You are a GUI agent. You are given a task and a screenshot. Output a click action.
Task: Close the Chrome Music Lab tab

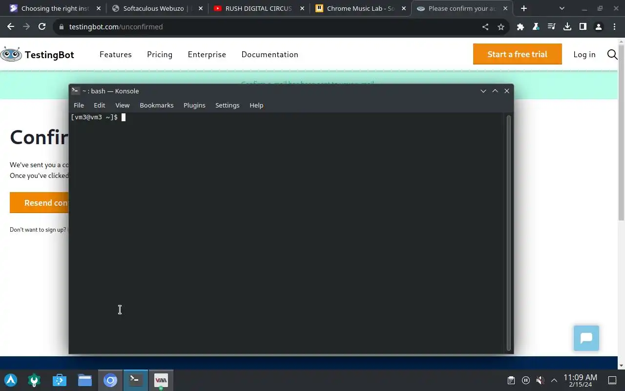click(404, 8)
